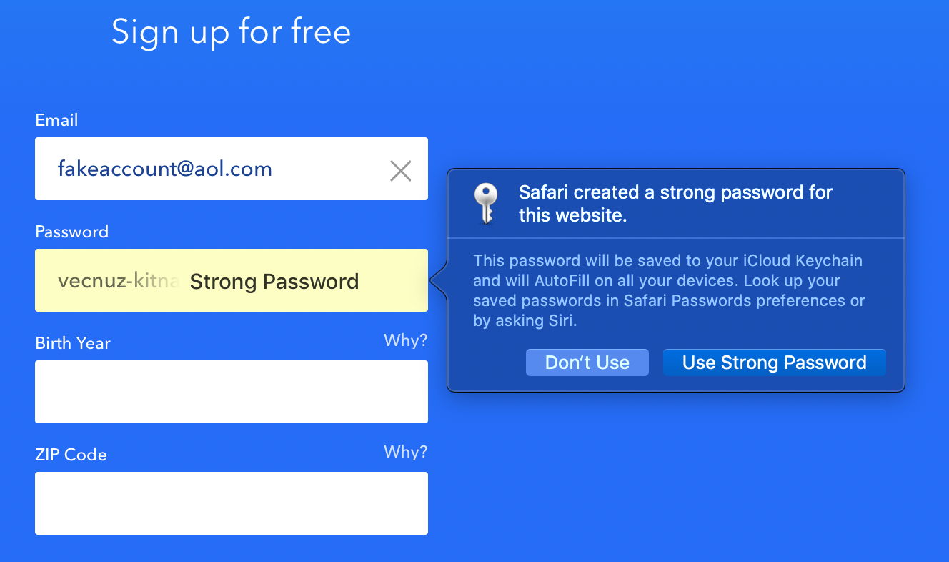Click the Sign up for free heading

pos(232,32)
